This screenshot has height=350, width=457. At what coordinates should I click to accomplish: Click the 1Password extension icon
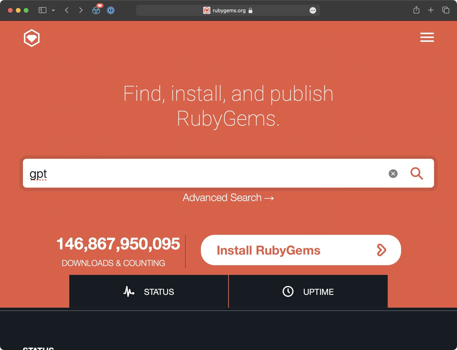[111, 10]
